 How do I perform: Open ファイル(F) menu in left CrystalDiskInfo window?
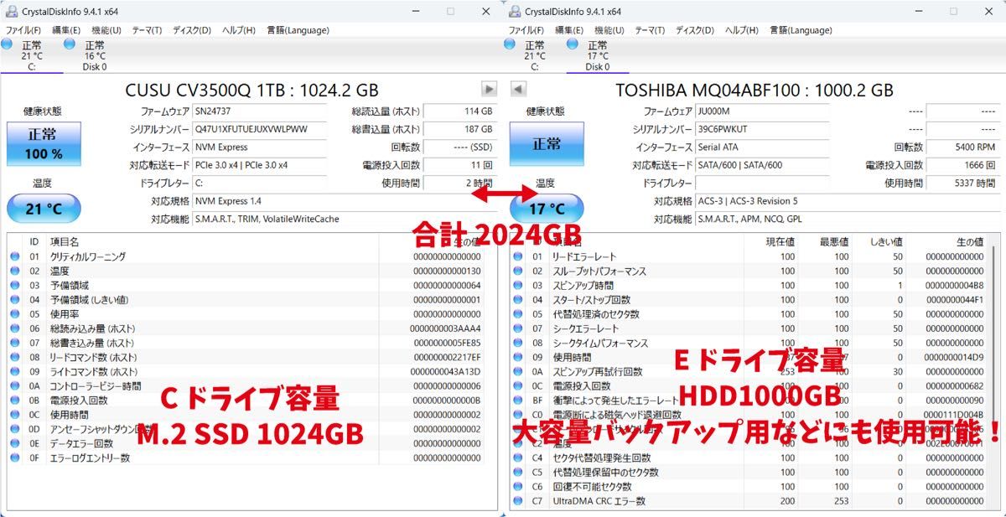click(x=23, y=30)
